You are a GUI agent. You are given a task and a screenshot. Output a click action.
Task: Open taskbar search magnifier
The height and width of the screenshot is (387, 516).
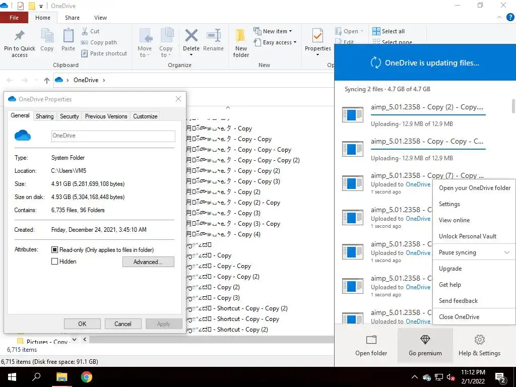click(x=36, y=377)
